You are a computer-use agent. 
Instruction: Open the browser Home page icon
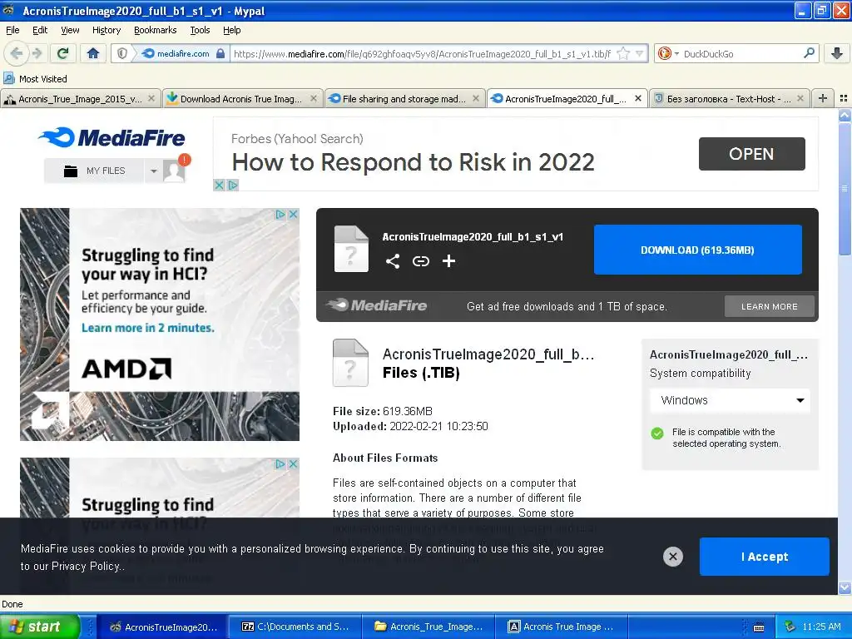click(93, 53)
